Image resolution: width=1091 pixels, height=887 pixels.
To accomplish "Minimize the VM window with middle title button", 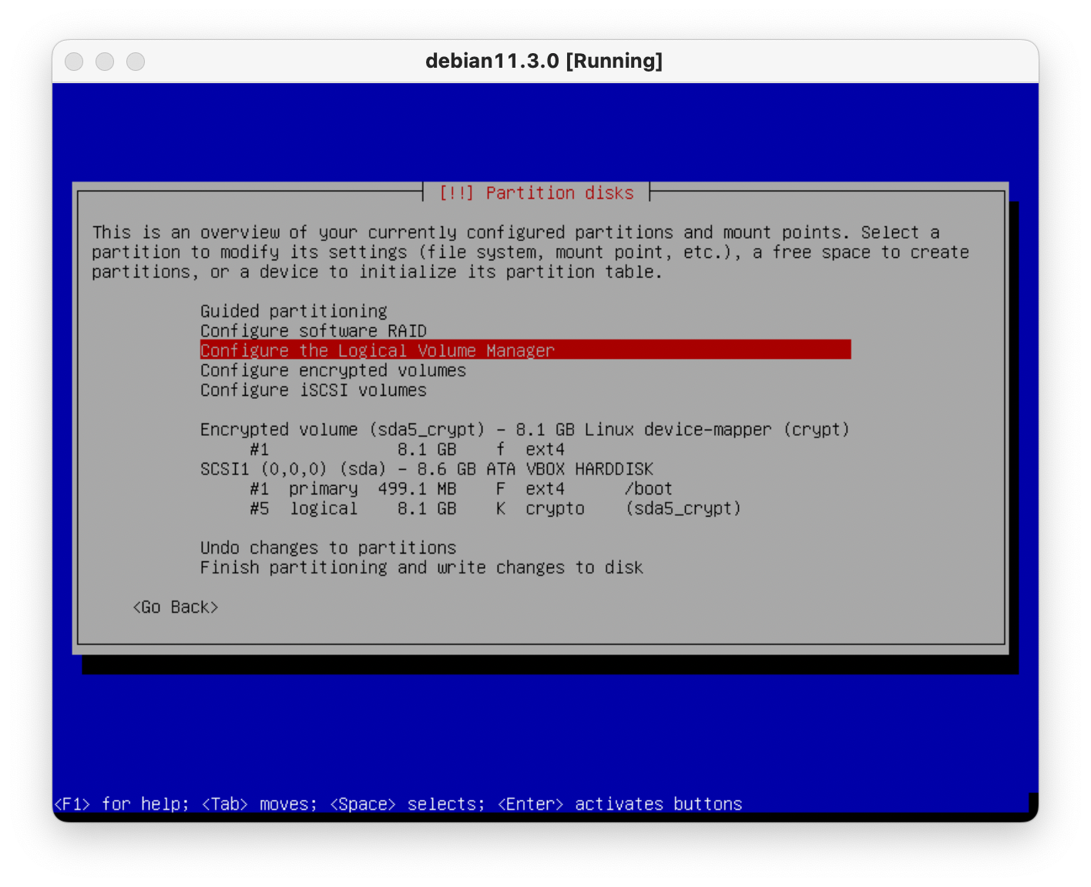I will pos(105,62).
